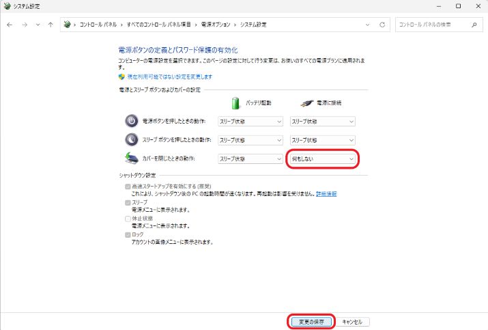
Task: Click the laptop lid close icon
Action: pos(132,159)
